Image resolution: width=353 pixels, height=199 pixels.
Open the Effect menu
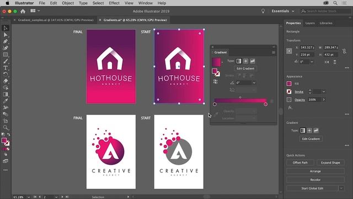click(114, 3)
